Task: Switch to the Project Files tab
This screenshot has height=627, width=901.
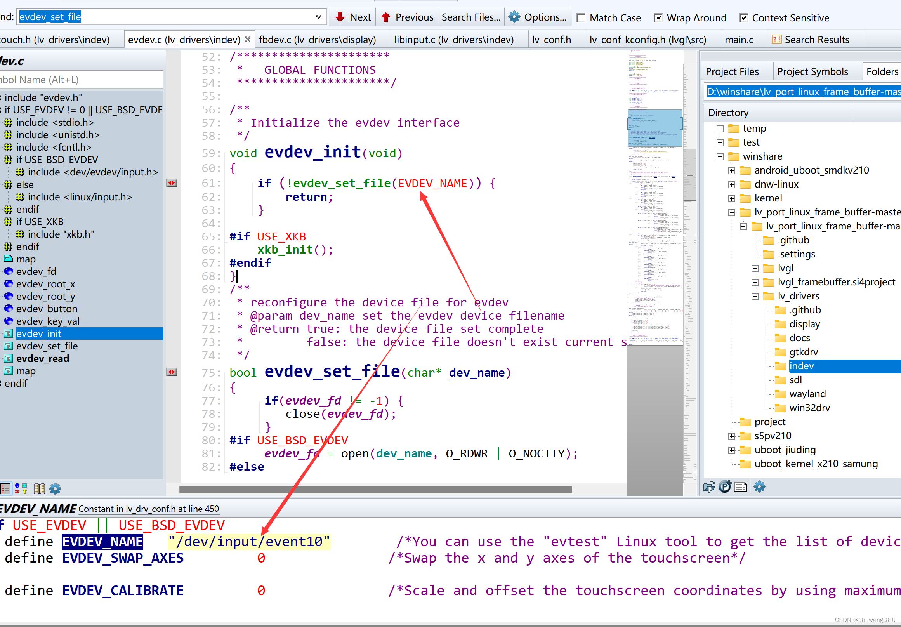Action: coord(732,71)
